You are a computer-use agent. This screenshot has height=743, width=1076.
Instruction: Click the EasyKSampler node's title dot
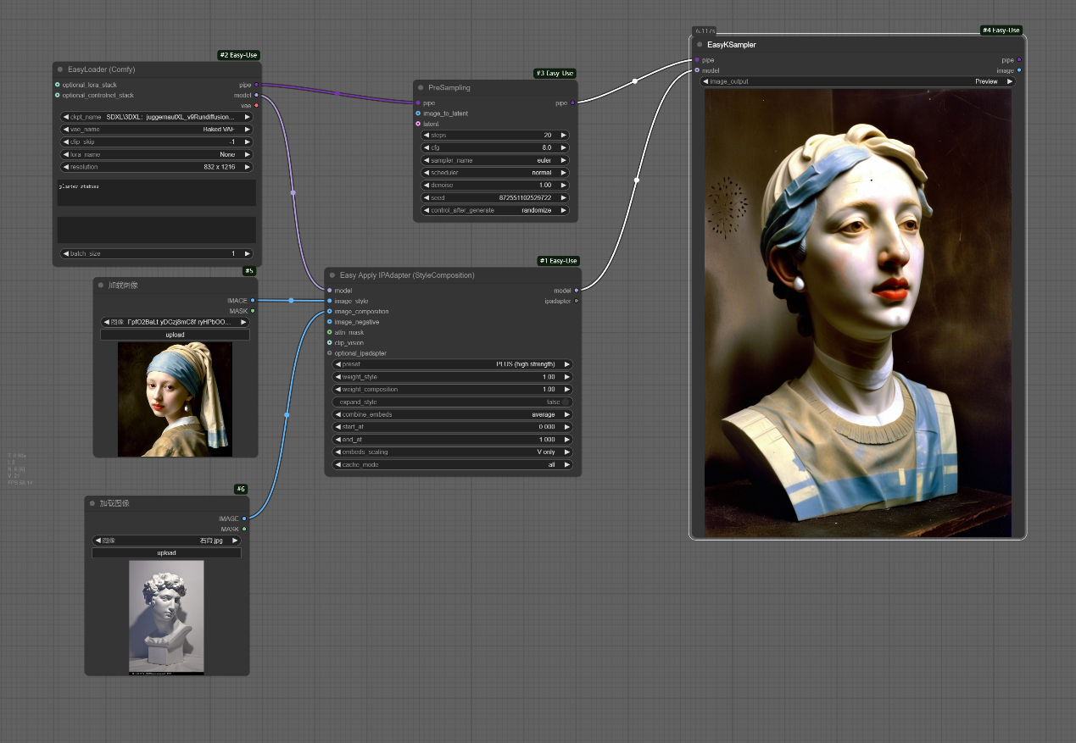tap(700, 45)
